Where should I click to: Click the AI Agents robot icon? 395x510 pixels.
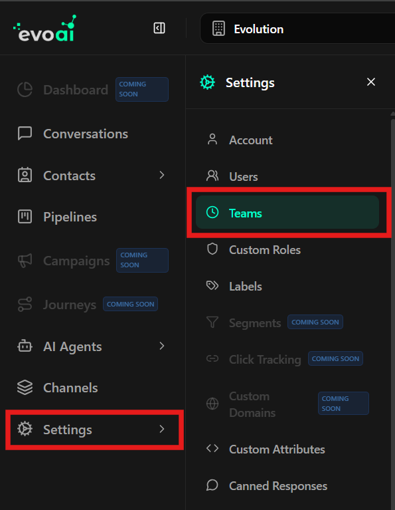[x=25, y=346]
